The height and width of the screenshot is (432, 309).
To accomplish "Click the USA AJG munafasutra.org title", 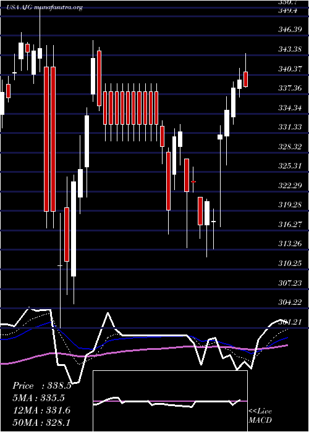I will pos(44,7).
